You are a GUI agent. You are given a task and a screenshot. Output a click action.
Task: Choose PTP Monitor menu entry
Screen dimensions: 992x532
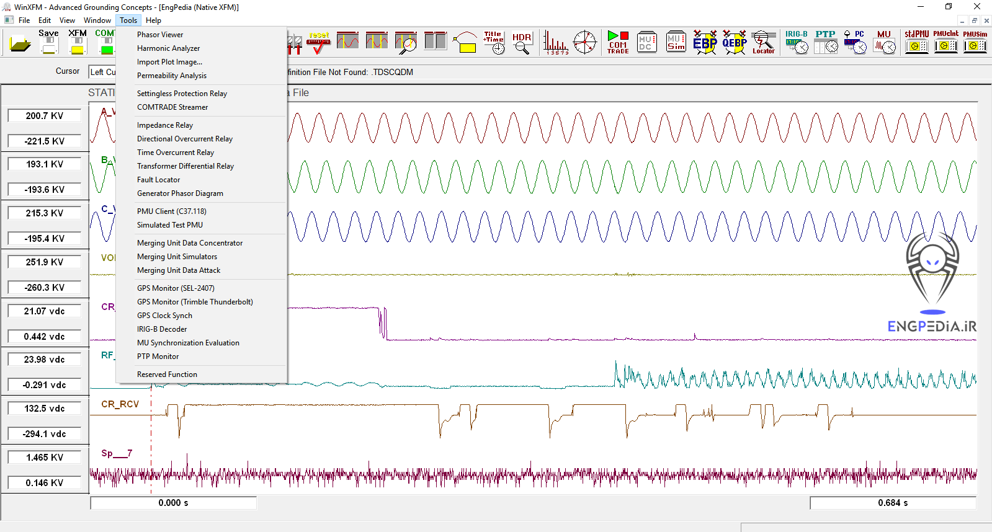coord(201,357)
